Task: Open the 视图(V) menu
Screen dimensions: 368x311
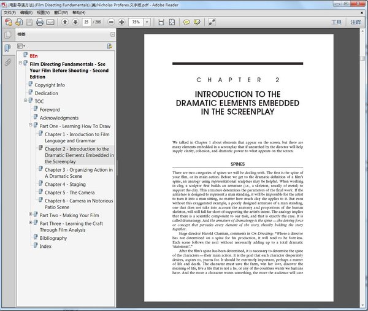Action: [43, 12]
